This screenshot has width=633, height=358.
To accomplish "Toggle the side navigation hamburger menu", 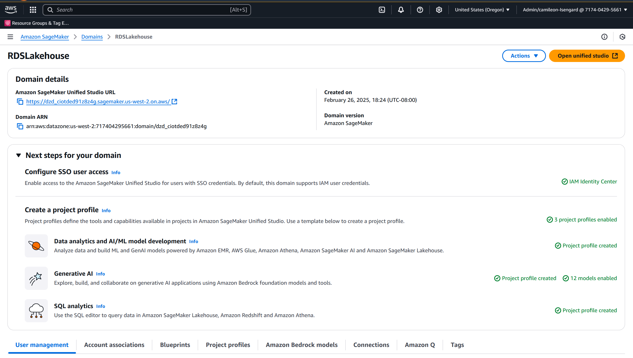I will point(10,37).
